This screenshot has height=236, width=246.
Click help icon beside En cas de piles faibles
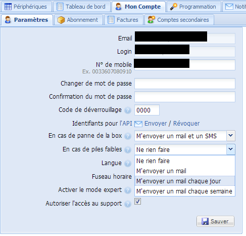coord(128,150)
